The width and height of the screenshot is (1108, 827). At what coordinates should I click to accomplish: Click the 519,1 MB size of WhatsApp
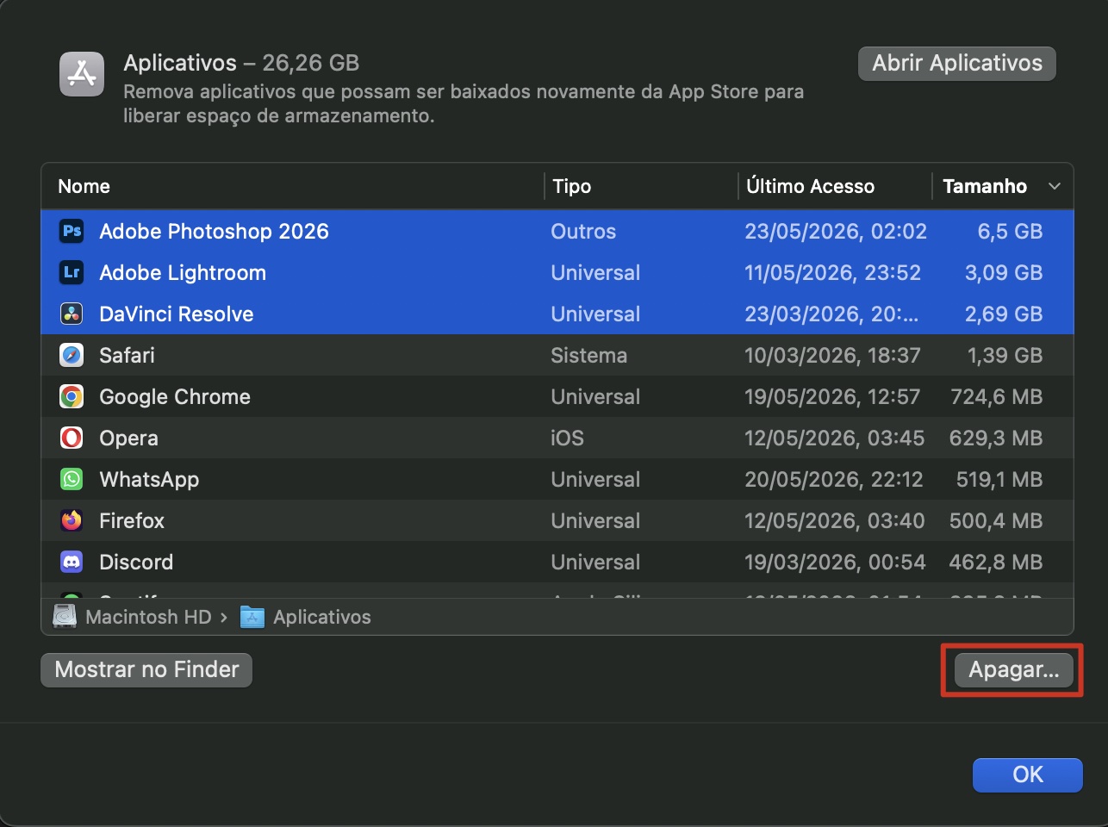pos(999,479)
